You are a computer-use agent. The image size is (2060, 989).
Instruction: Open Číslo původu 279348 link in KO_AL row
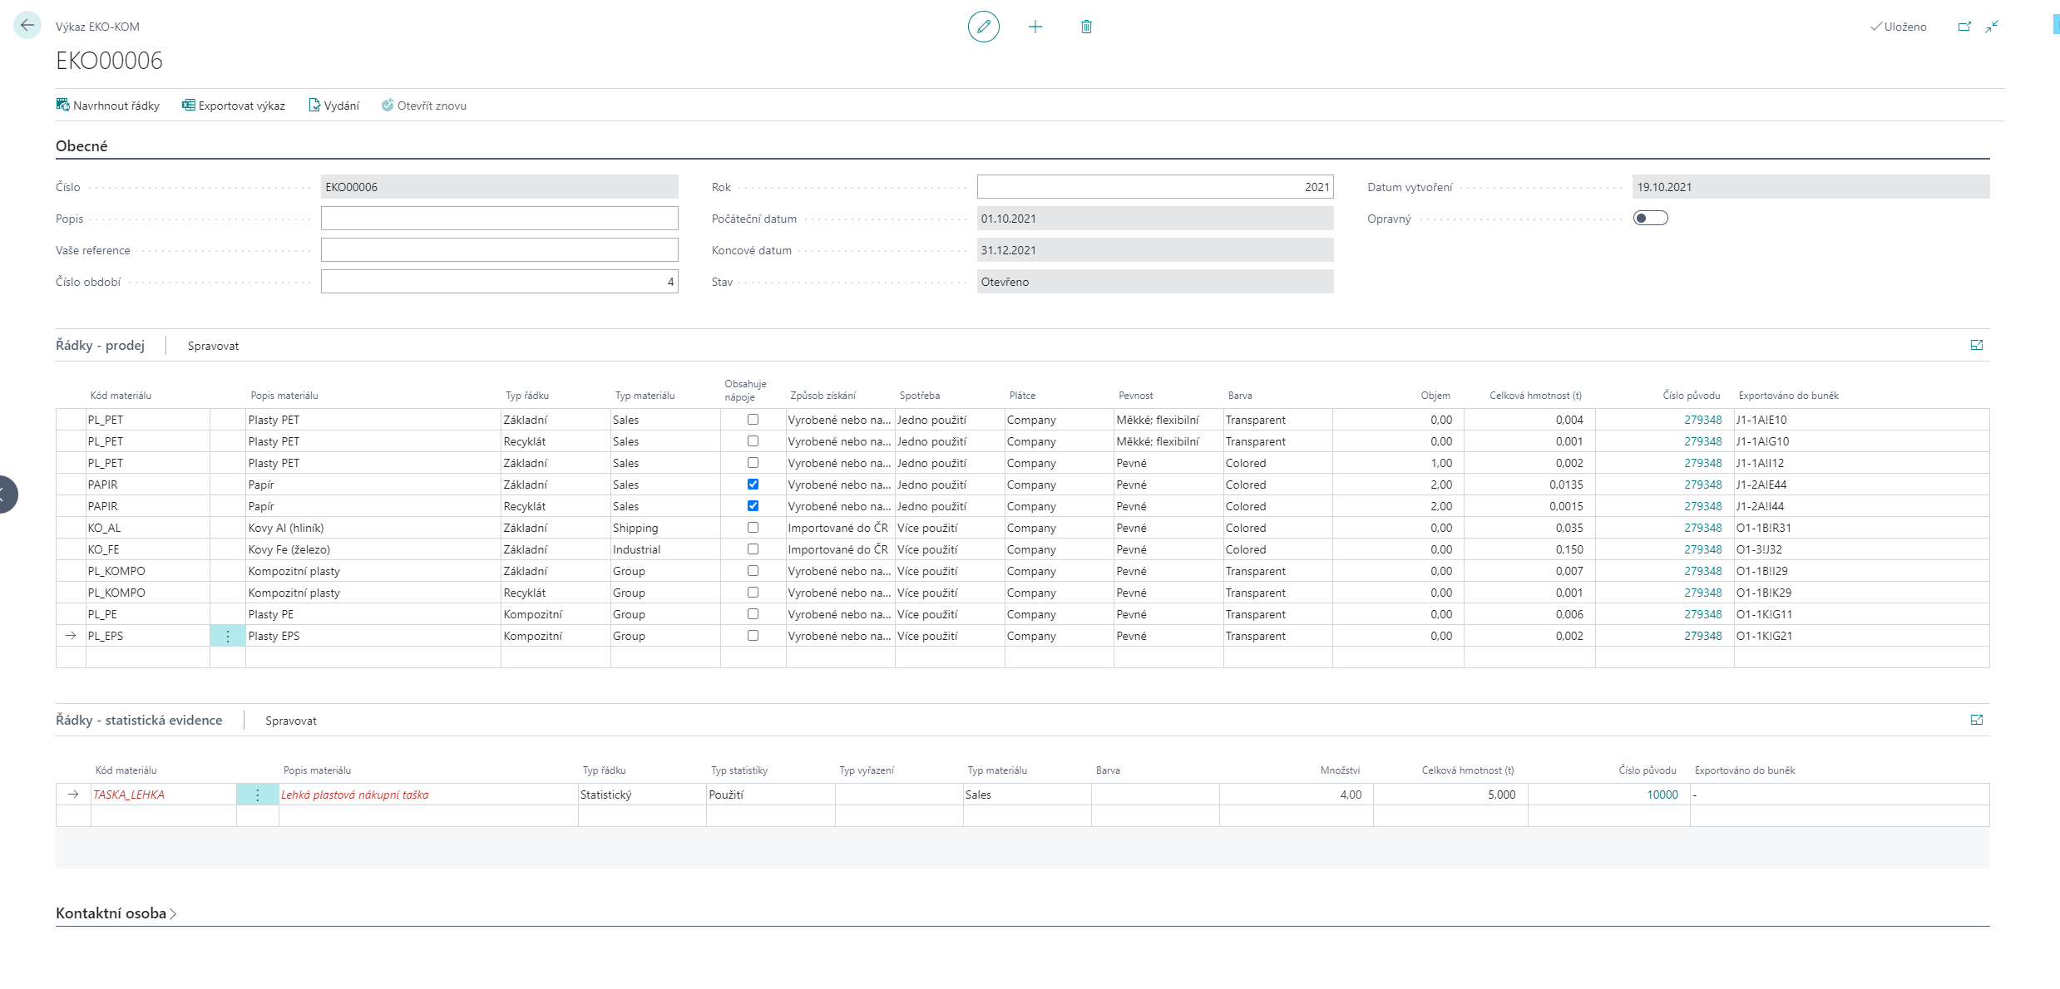click(x=1702, y=528)
